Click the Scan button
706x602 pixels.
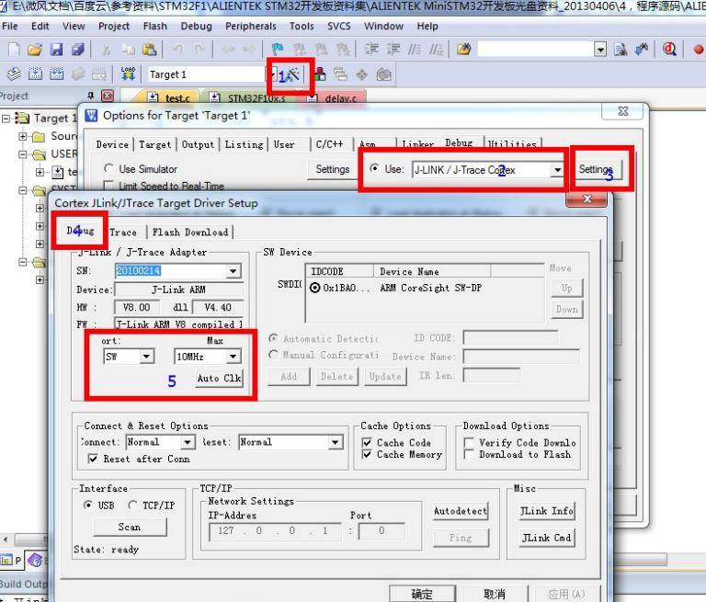[130, 527]
